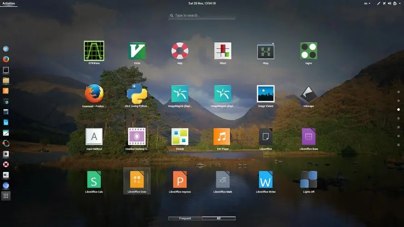Open the blue Writer icon in the dock
404x227 pixels.
tap(5, 123)
